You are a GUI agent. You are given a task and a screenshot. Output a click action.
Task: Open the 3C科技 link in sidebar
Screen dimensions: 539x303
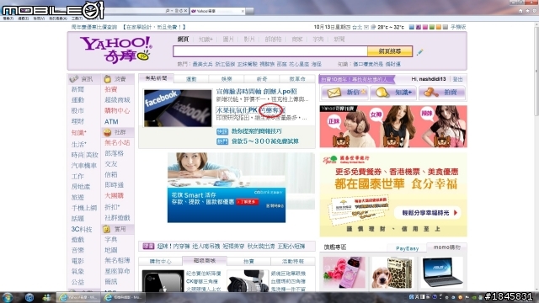(82, 229)
